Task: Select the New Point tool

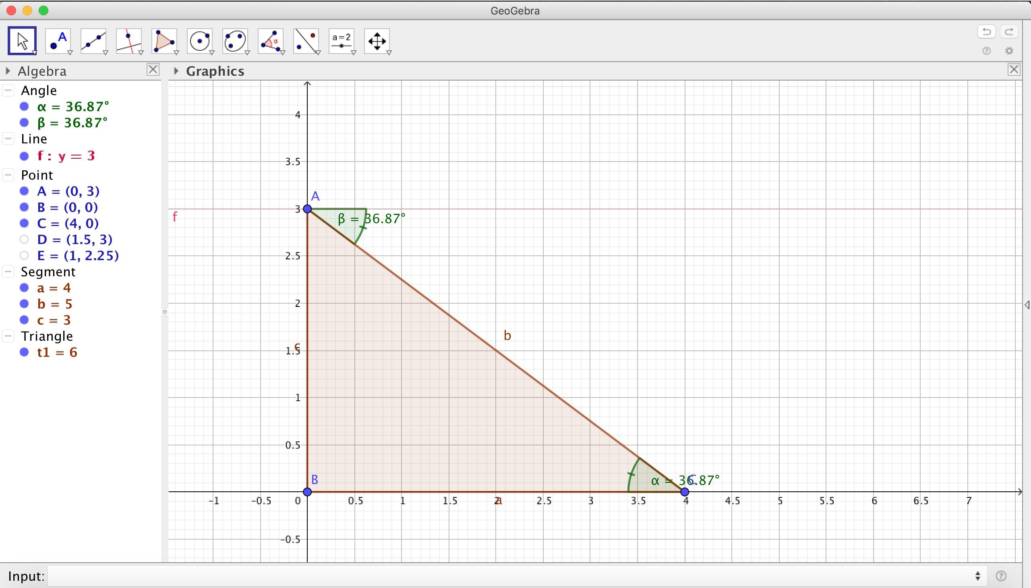Action: pyautogui.click(x=58, y=41)
